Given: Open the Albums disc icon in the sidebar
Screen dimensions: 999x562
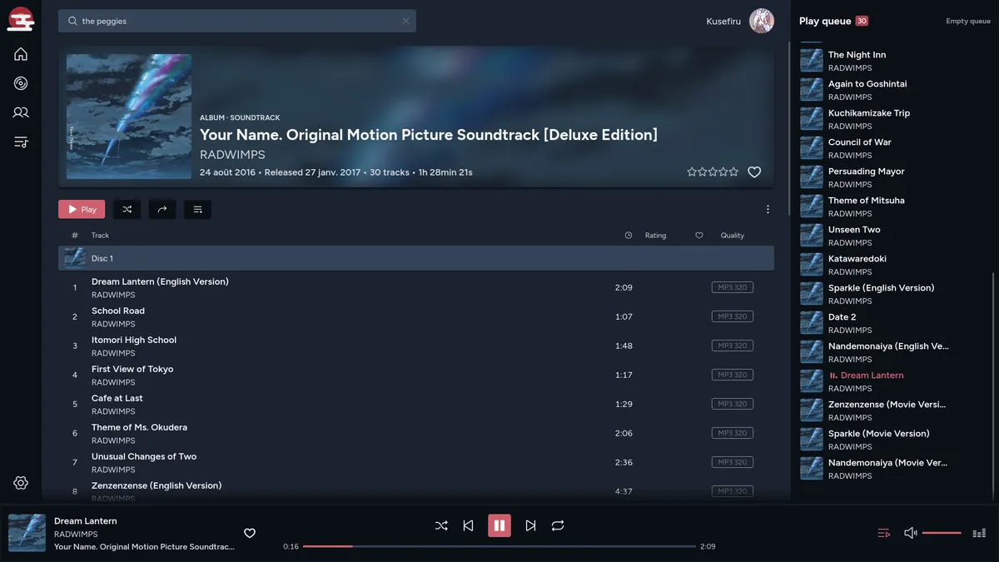Looking at the screenshot, I should tap(21, 83).
